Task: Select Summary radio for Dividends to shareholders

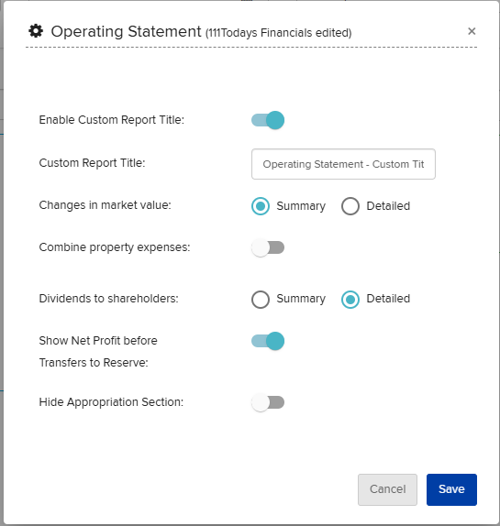Action: (x=261, y=299)
